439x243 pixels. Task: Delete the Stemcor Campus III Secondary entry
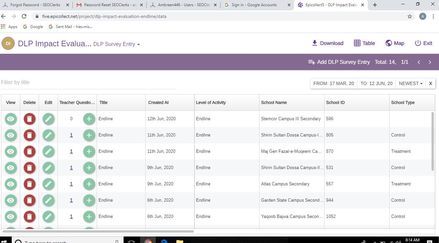30,119
